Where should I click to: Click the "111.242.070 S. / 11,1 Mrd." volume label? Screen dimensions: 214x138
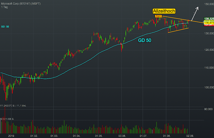(13, 106)
